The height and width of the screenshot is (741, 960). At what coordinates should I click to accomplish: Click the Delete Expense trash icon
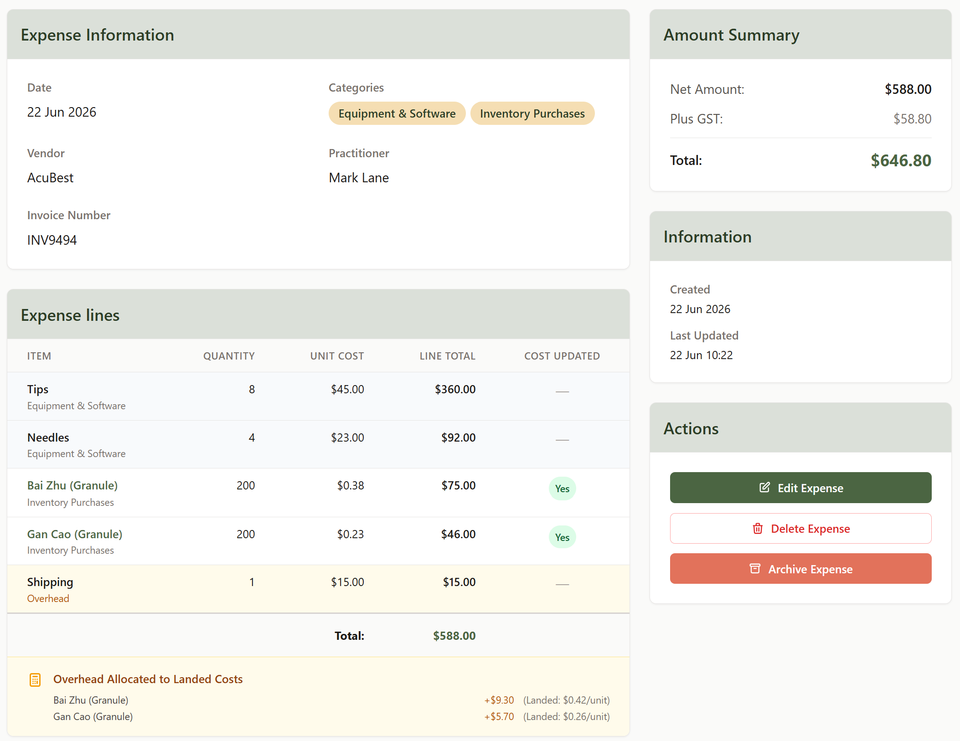pyautogui.click(x=758, y=529)
